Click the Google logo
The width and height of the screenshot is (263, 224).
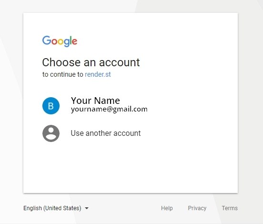pos(60,41)
